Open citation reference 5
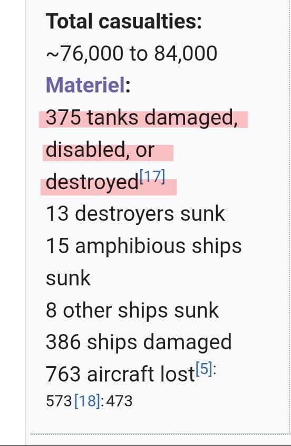This screenshot has width=291, height=446. click(204, 369)
